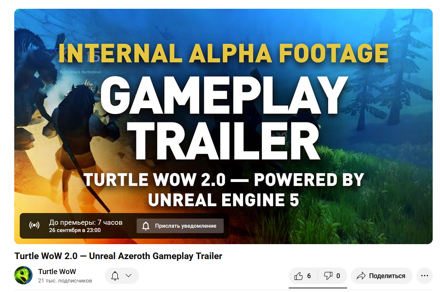
Task: Click the 21 тыс. подписчиков subscriber count
Action: coord(65,281)
